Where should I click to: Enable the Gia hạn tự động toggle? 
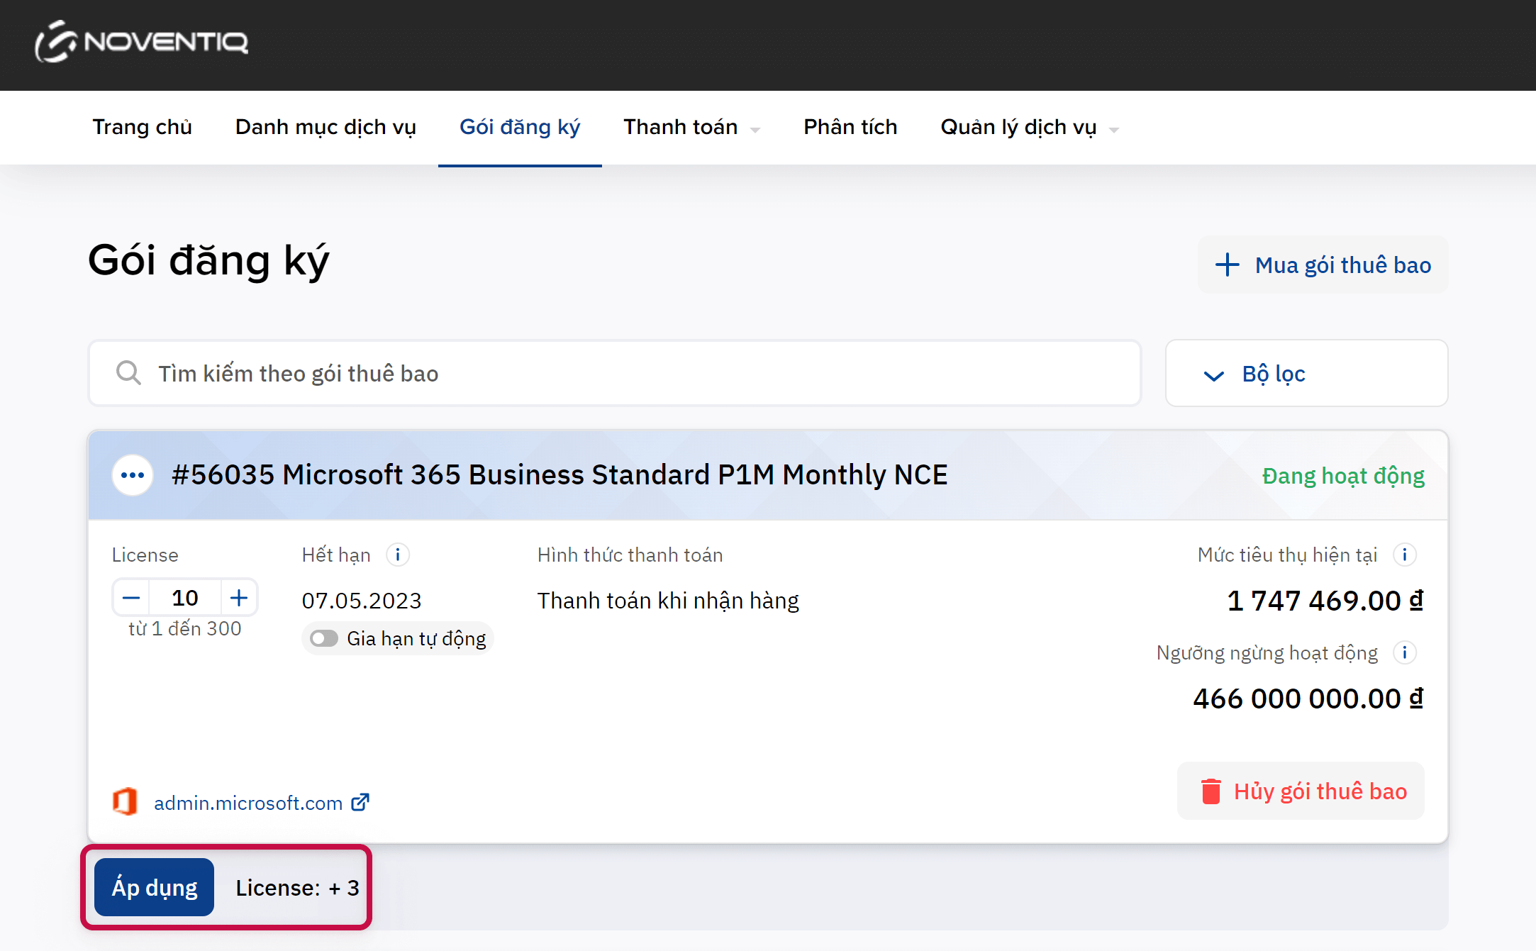(325, 638)
